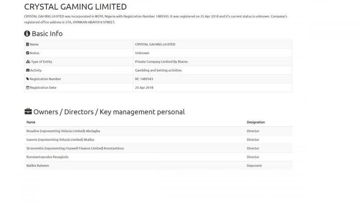This screenshot has width=361, height=203.
Task: Click the calendar icon beside Registration Date
Action: click(28, 87)
